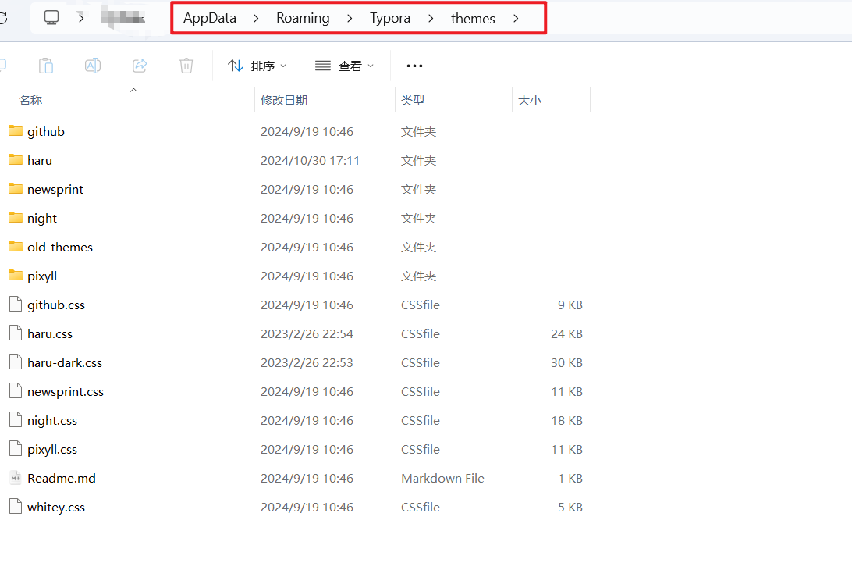
Task: Click the share toolbar icon
Action: (x=140, y=66)
